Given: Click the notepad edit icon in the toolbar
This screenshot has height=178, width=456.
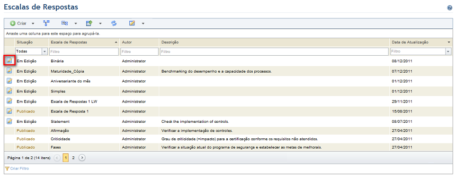Looking at the screenshot, I should tap(132, 23).
